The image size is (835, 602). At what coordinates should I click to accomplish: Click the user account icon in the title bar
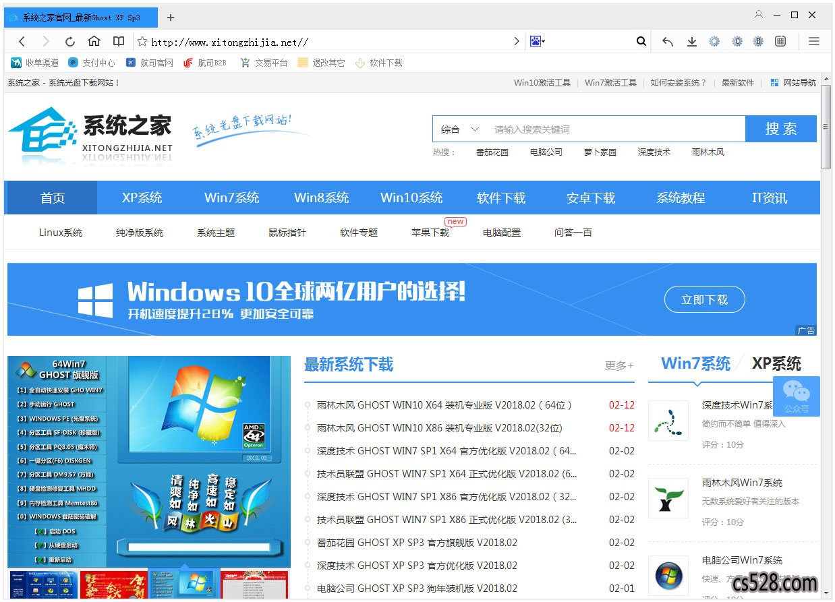pos(759,14)
